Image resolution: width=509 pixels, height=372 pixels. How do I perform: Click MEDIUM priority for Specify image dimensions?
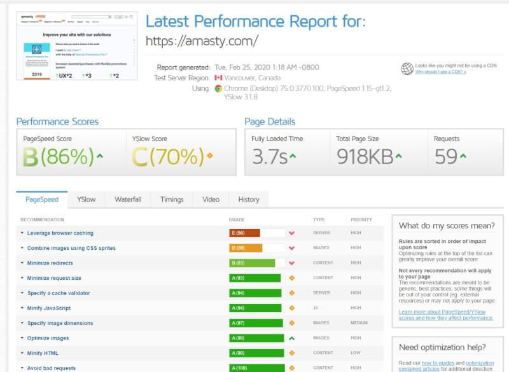pyautogui.click(x=359, y=322)
